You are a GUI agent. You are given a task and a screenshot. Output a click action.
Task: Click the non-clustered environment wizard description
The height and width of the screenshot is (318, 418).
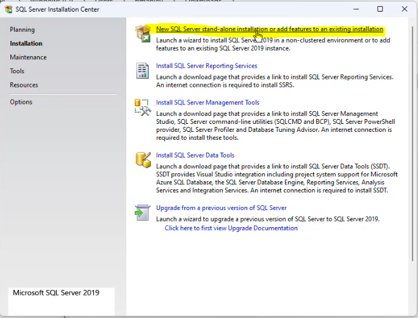[x=273, y=44]
